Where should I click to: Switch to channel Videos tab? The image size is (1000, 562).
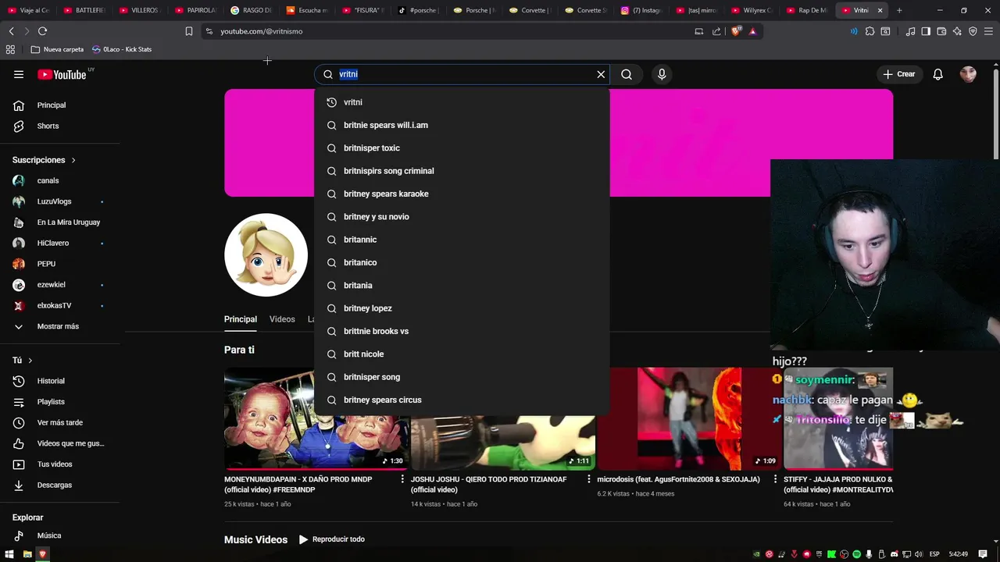[282, 319]
